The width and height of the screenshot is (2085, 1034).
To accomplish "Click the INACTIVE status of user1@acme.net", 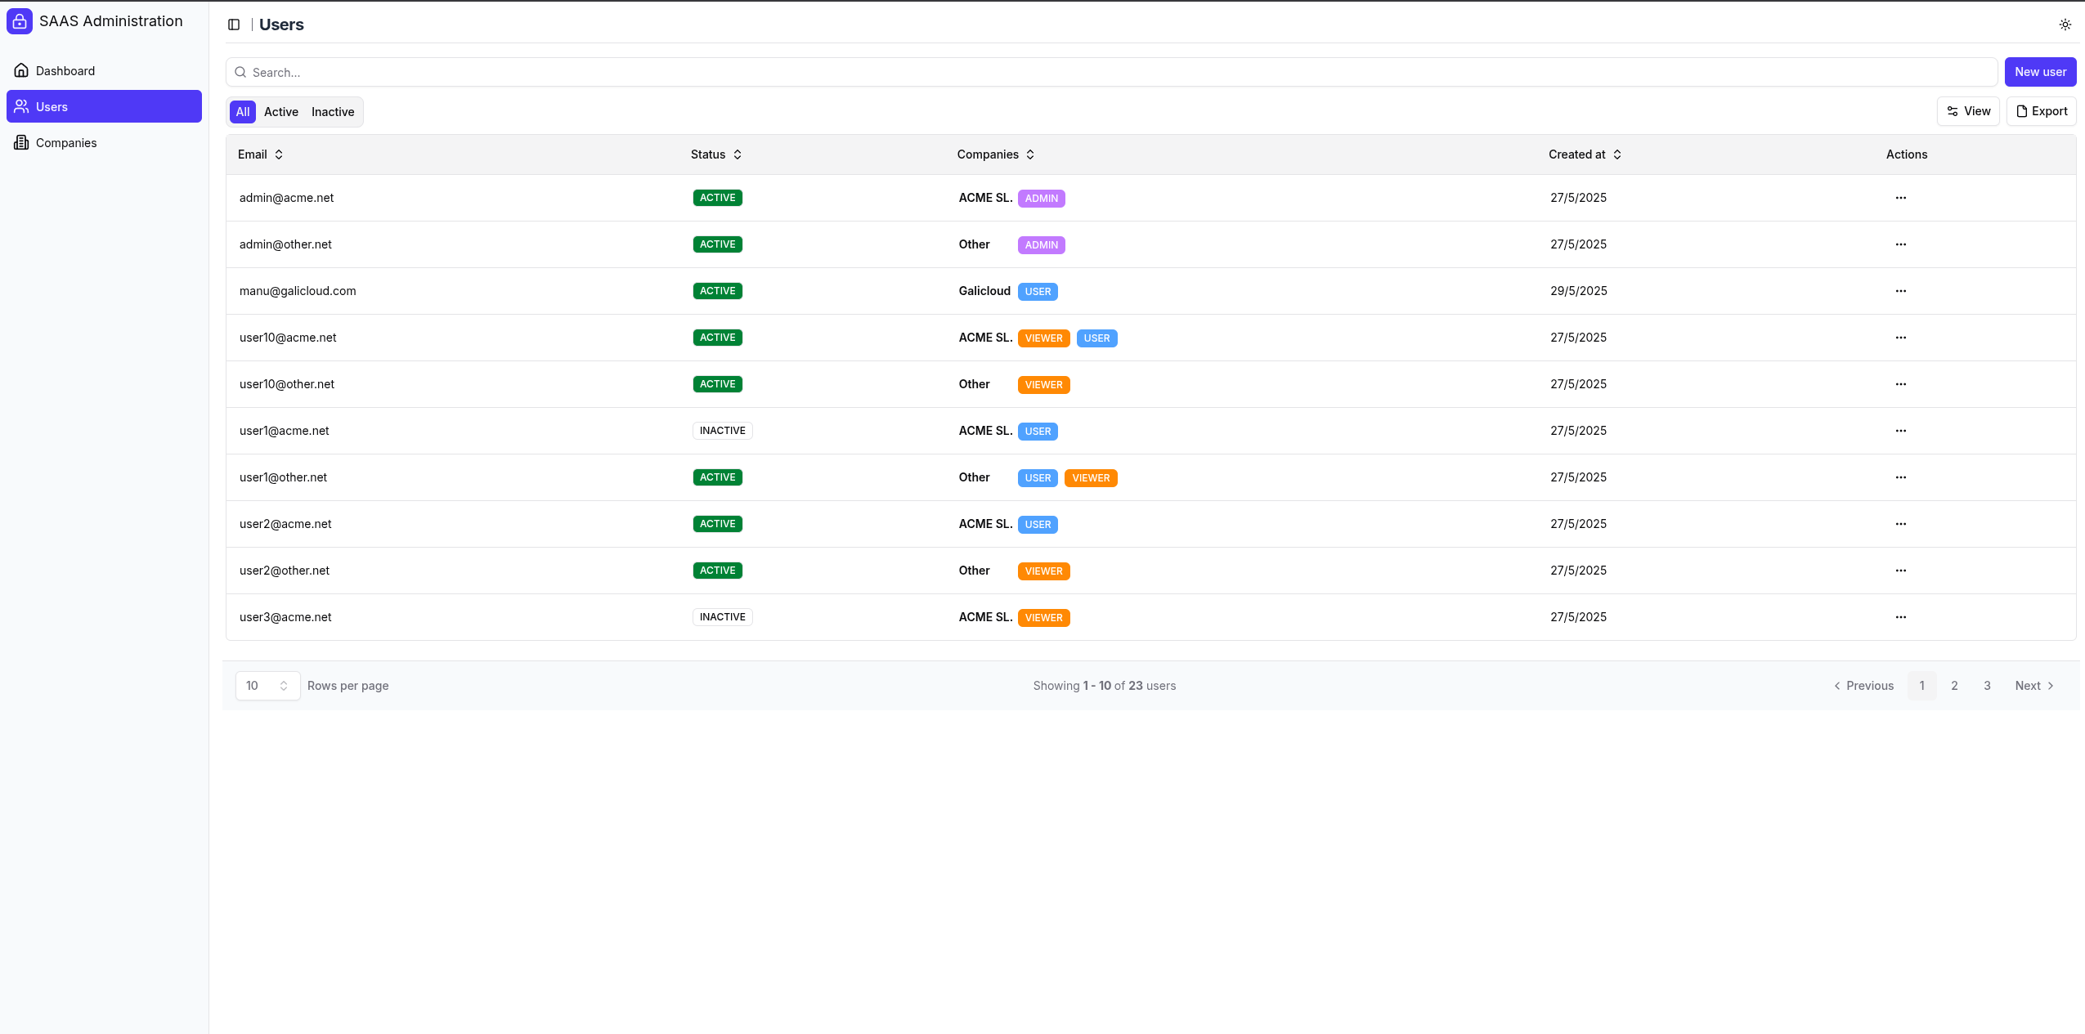I will tap(723, 431).
